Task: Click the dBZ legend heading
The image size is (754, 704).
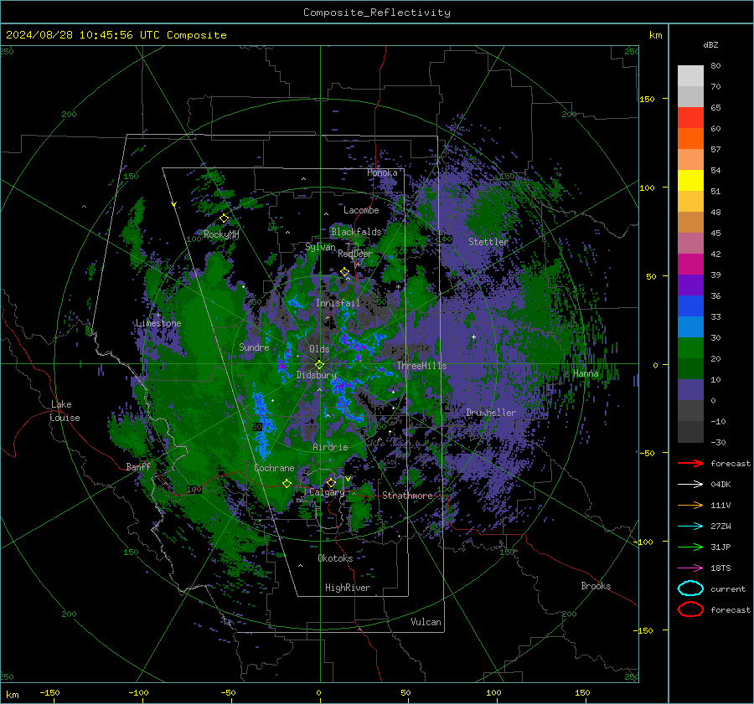Action: click(710, 44)
